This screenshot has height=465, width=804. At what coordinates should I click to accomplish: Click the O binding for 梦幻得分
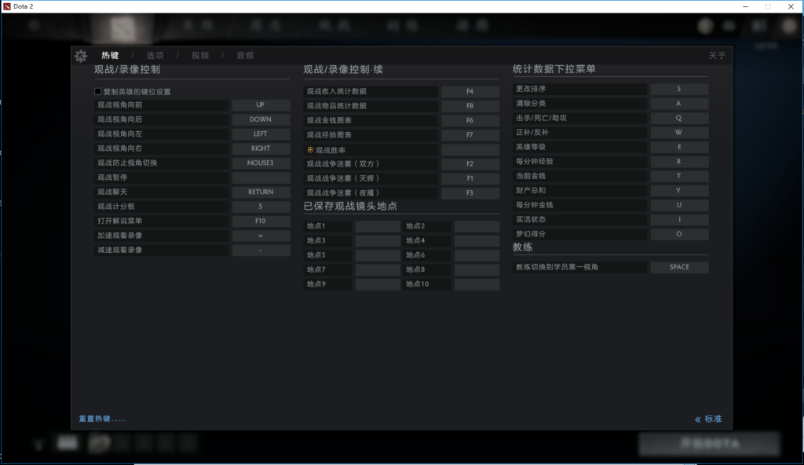pos(679,233)
